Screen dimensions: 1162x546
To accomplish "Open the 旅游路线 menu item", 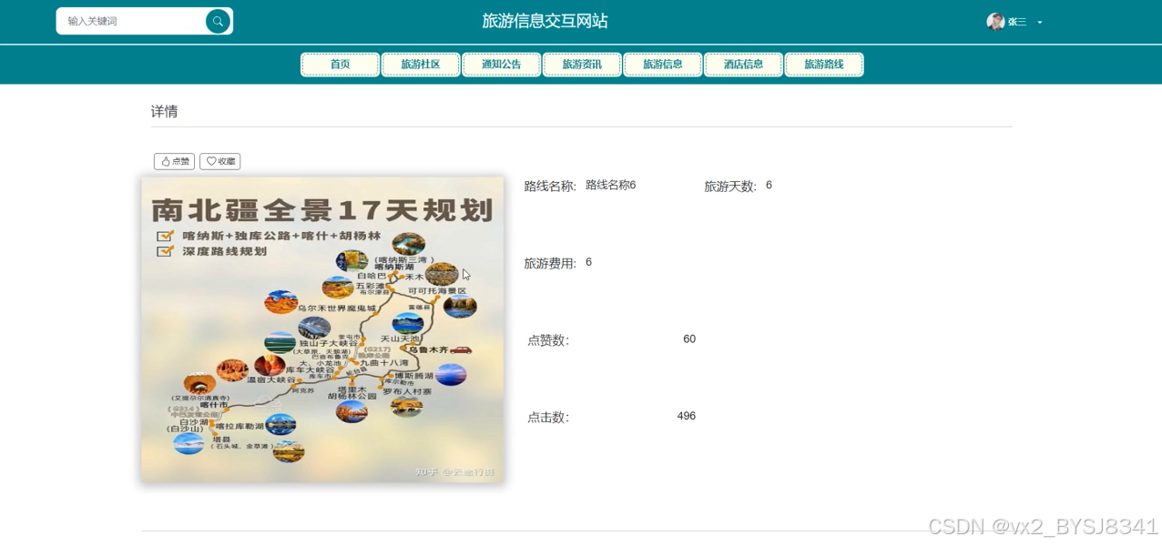I will [x=824, y=65].
